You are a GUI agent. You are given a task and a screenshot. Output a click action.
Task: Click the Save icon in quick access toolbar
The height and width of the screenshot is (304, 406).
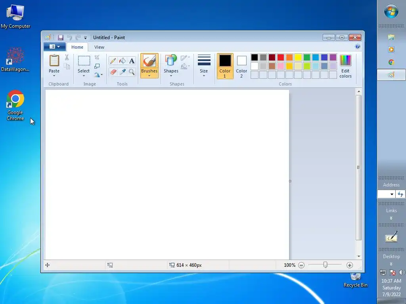coord(61,38)
